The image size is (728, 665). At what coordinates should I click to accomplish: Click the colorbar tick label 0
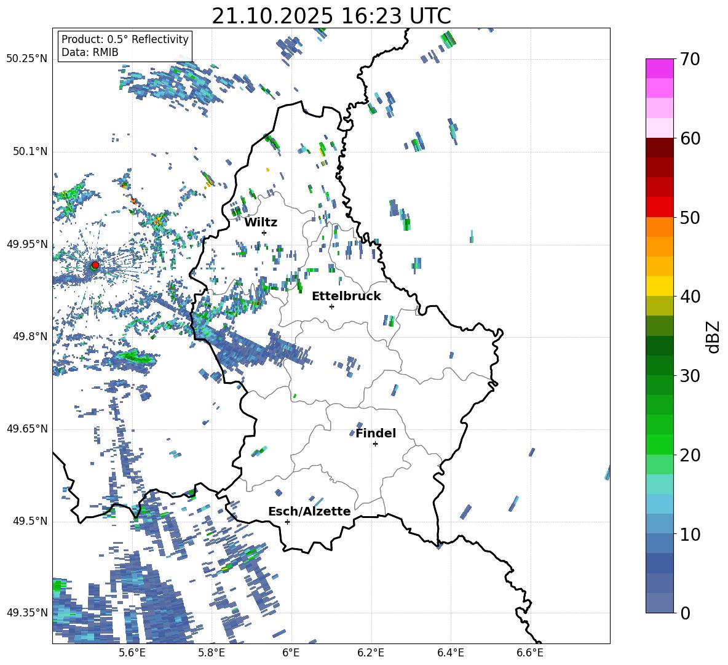686,613
